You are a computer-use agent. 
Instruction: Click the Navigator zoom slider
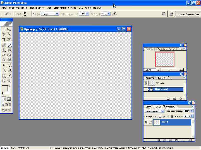click(169, 70)
